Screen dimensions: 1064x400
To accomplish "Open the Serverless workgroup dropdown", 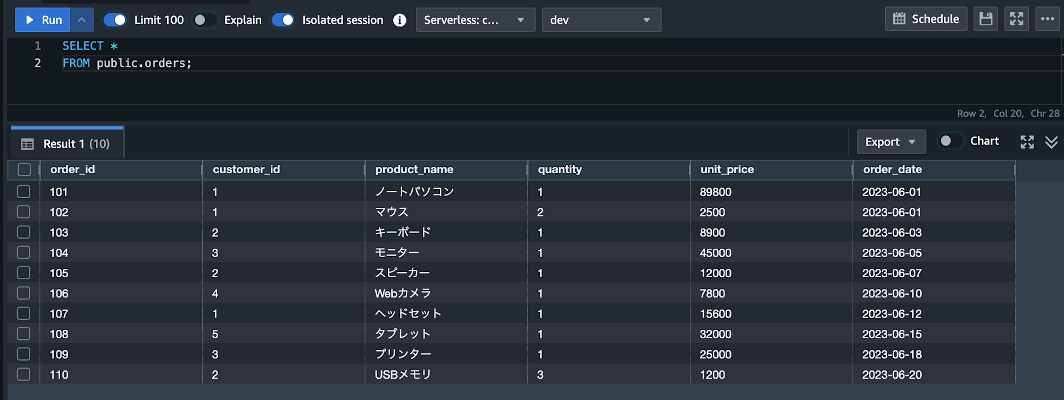I will pyautogui.click(x=475, y=20).
